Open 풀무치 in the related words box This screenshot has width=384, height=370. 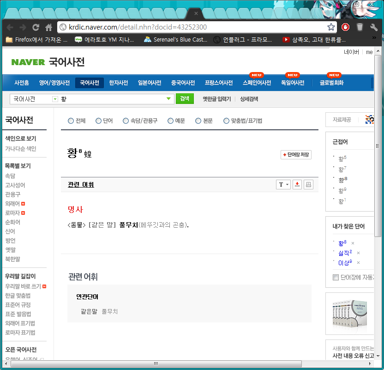pyautogui.click(x=110, y=311)
